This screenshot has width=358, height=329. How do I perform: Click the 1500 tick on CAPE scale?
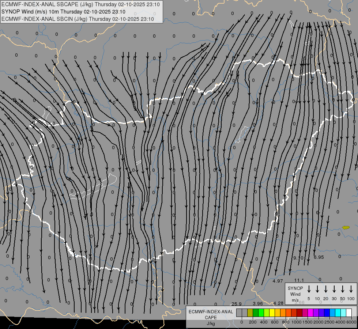pyautogui.click(x=308, y=322)
